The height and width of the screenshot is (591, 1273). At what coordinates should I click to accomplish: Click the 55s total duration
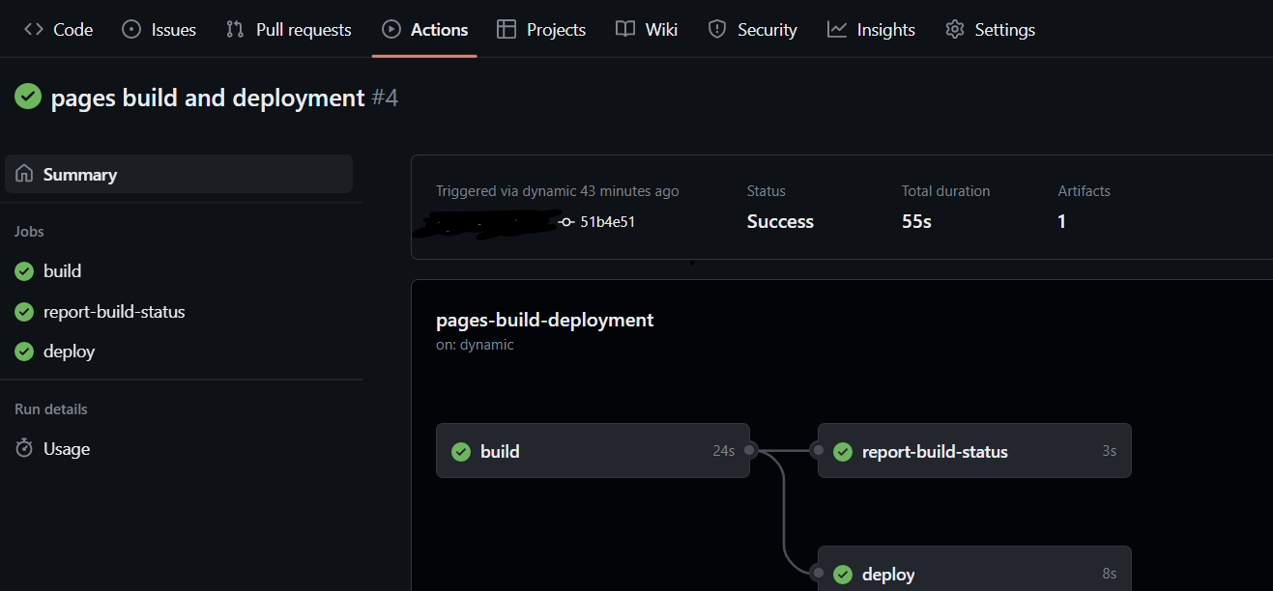click(916, 221)
